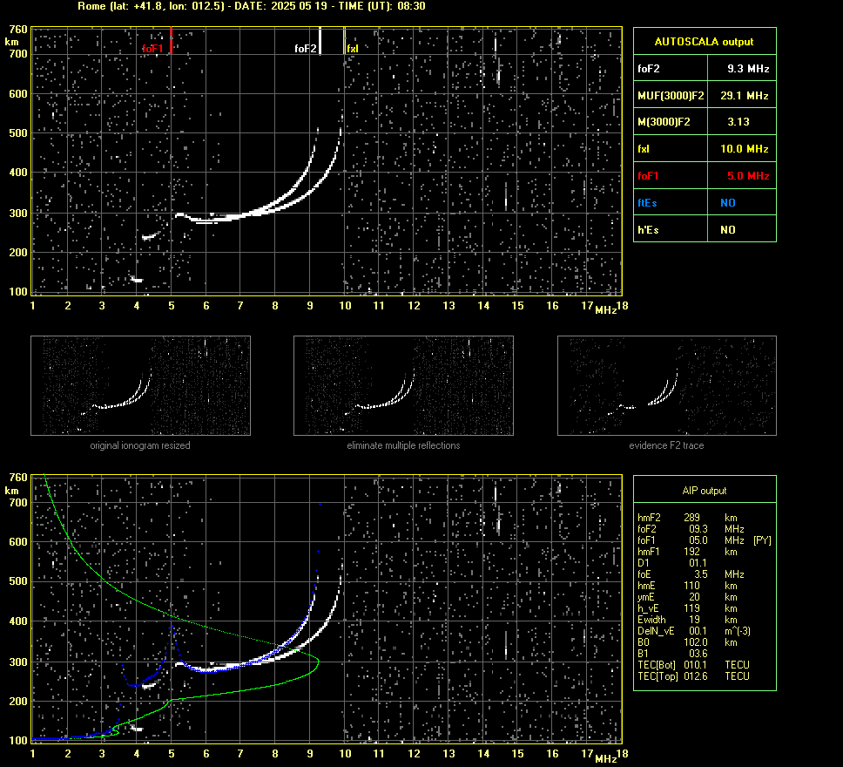Click the hmE 110 km row

point(687,586)
